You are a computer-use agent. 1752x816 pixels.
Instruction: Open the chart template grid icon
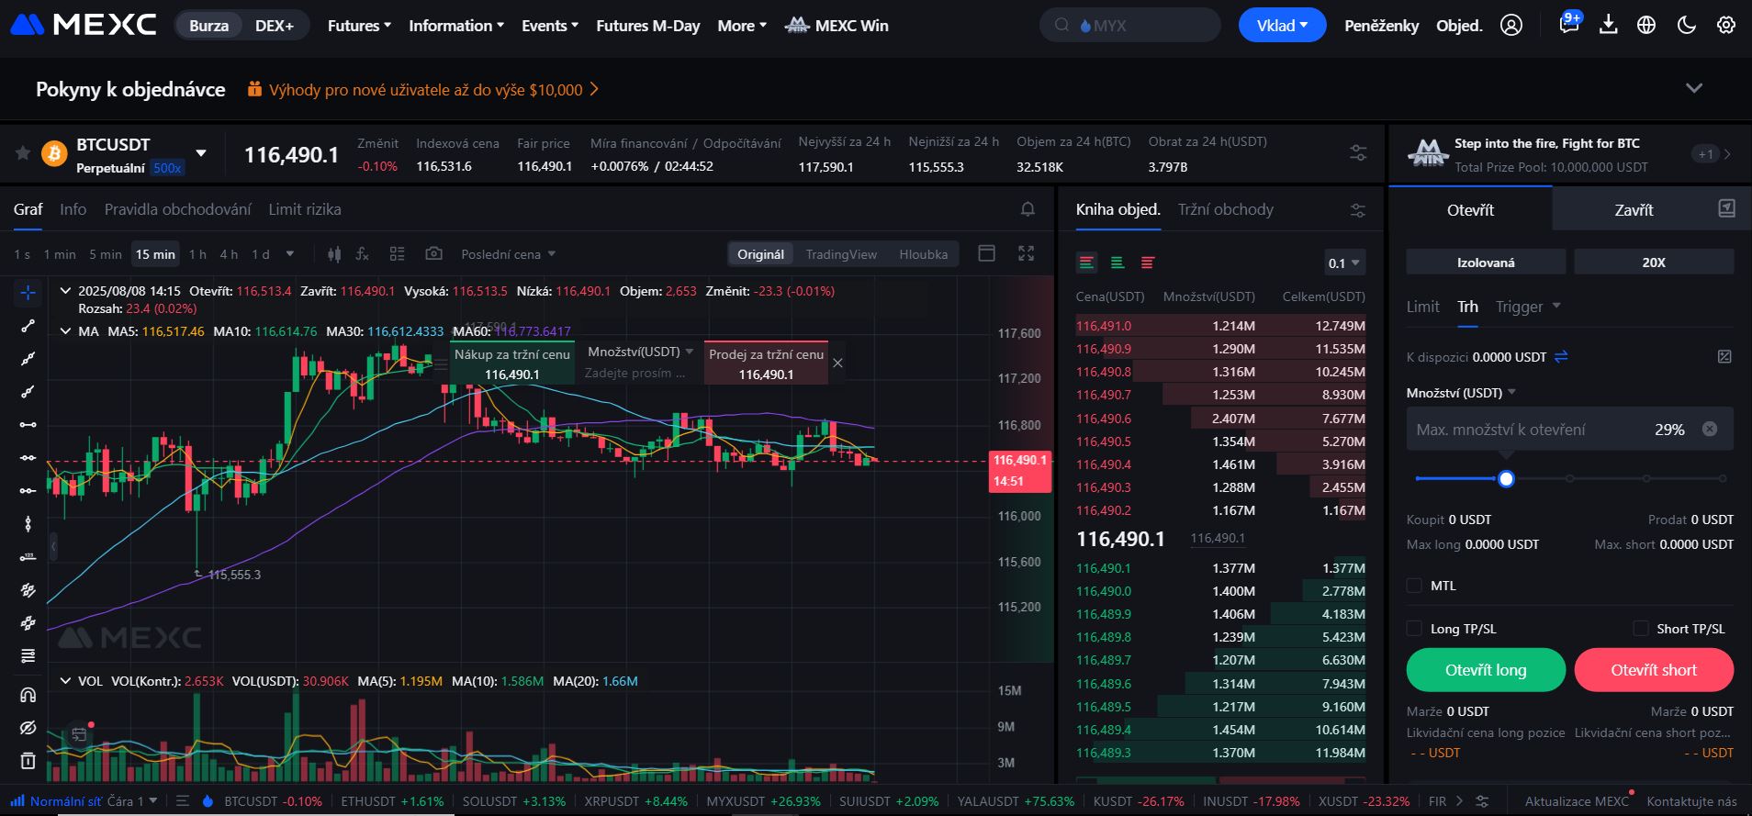[397, 254]
